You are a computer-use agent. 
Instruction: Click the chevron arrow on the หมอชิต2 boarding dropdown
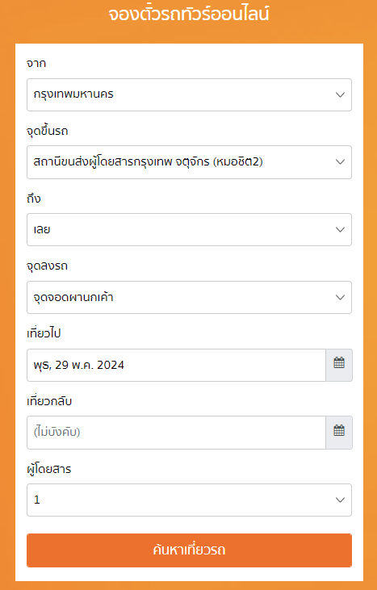[x=340, y=161]
